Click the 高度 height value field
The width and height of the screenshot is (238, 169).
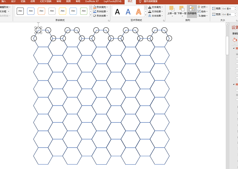point(228,9)
